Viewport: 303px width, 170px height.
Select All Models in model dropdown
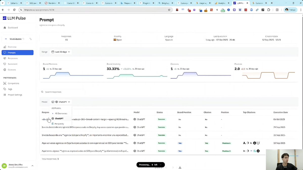[56, 108]
